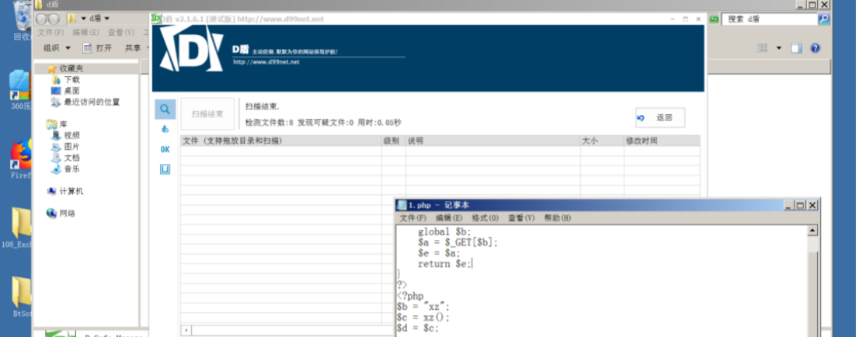
Task: Click the Explorer help question mark icon
Action: click(x=815, y=48)
